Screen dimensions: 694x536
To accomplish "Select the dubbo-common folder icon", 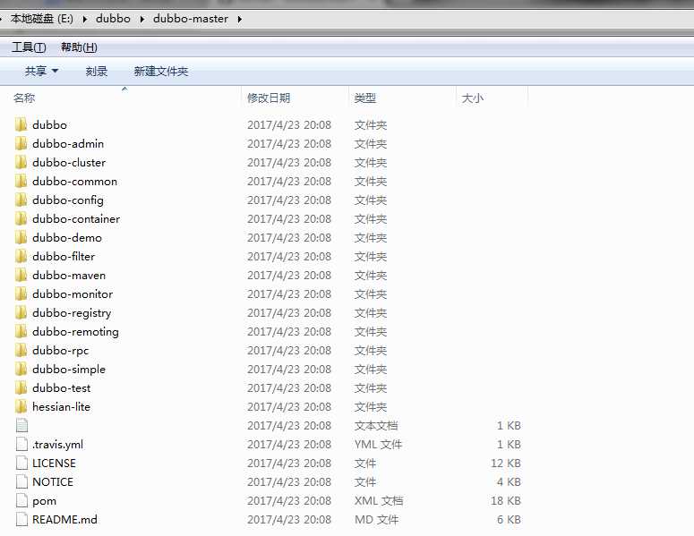I will point(21,182).
